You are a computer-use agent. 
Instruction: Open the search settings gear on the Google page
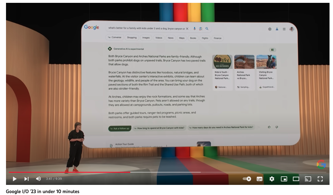[270, 29]
